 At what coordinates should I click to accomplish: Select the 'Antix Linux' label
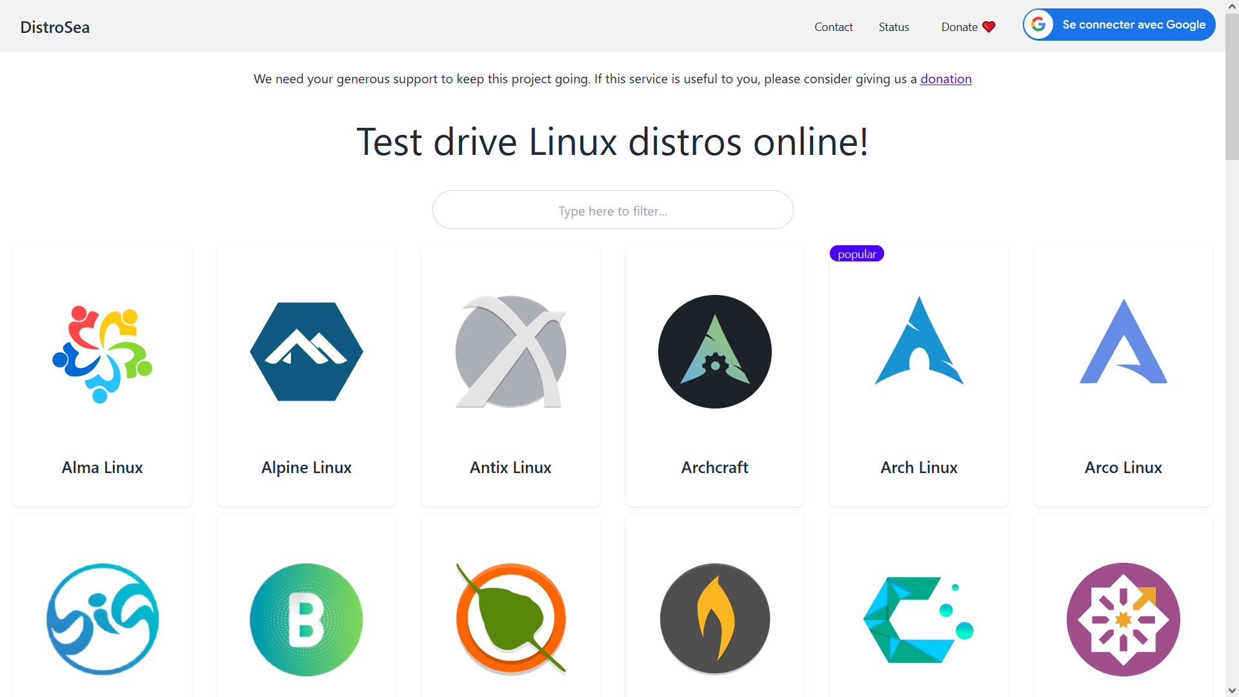pos(510,467)
